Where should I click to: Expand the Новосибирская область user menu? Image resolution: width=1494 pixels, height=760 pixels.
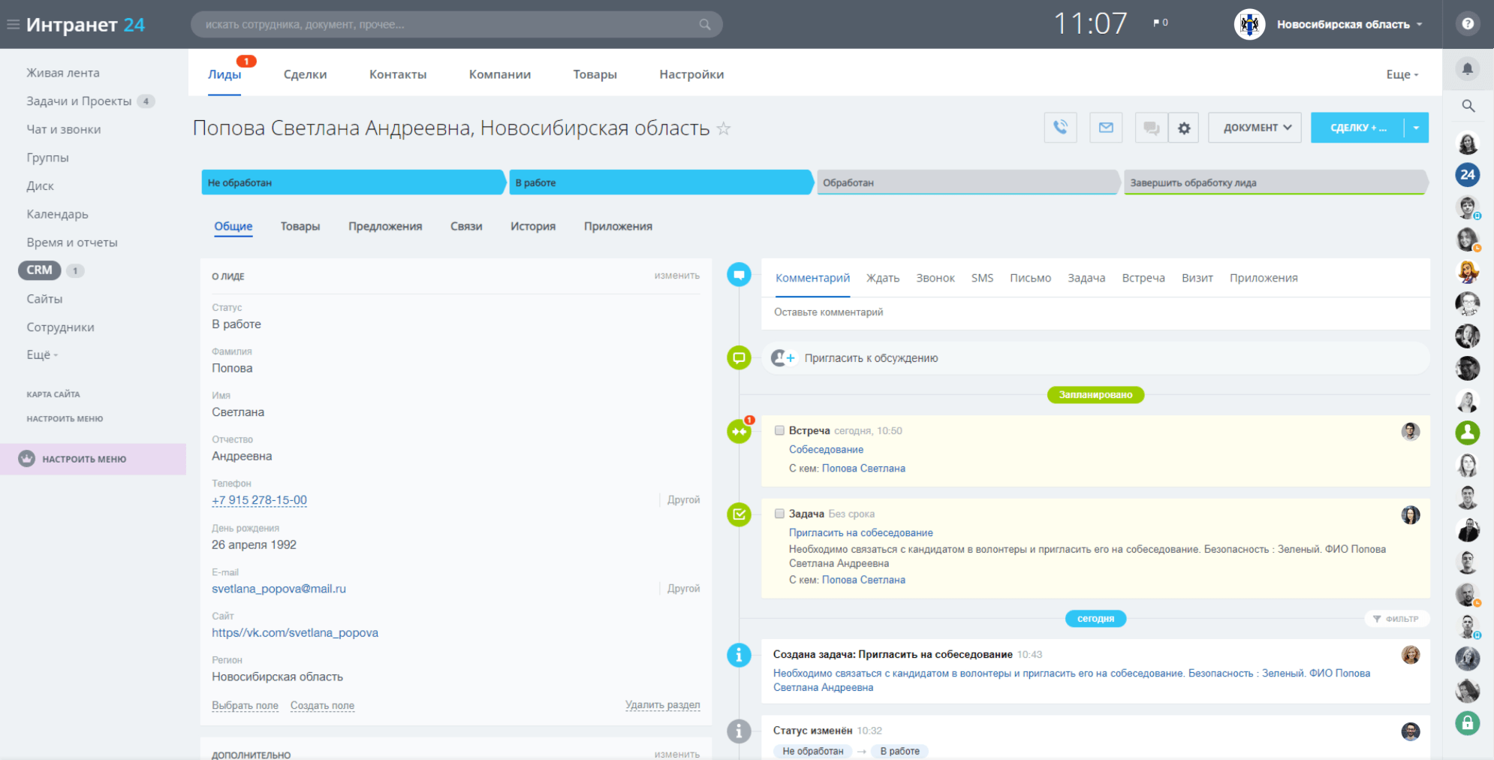click(x=1349, y=25)
